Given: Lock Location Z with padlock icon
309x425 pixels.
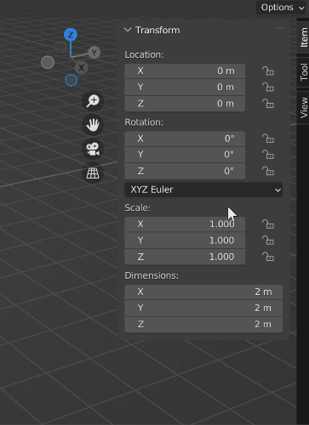Looking at the screenshot, I should pos(268,104).
